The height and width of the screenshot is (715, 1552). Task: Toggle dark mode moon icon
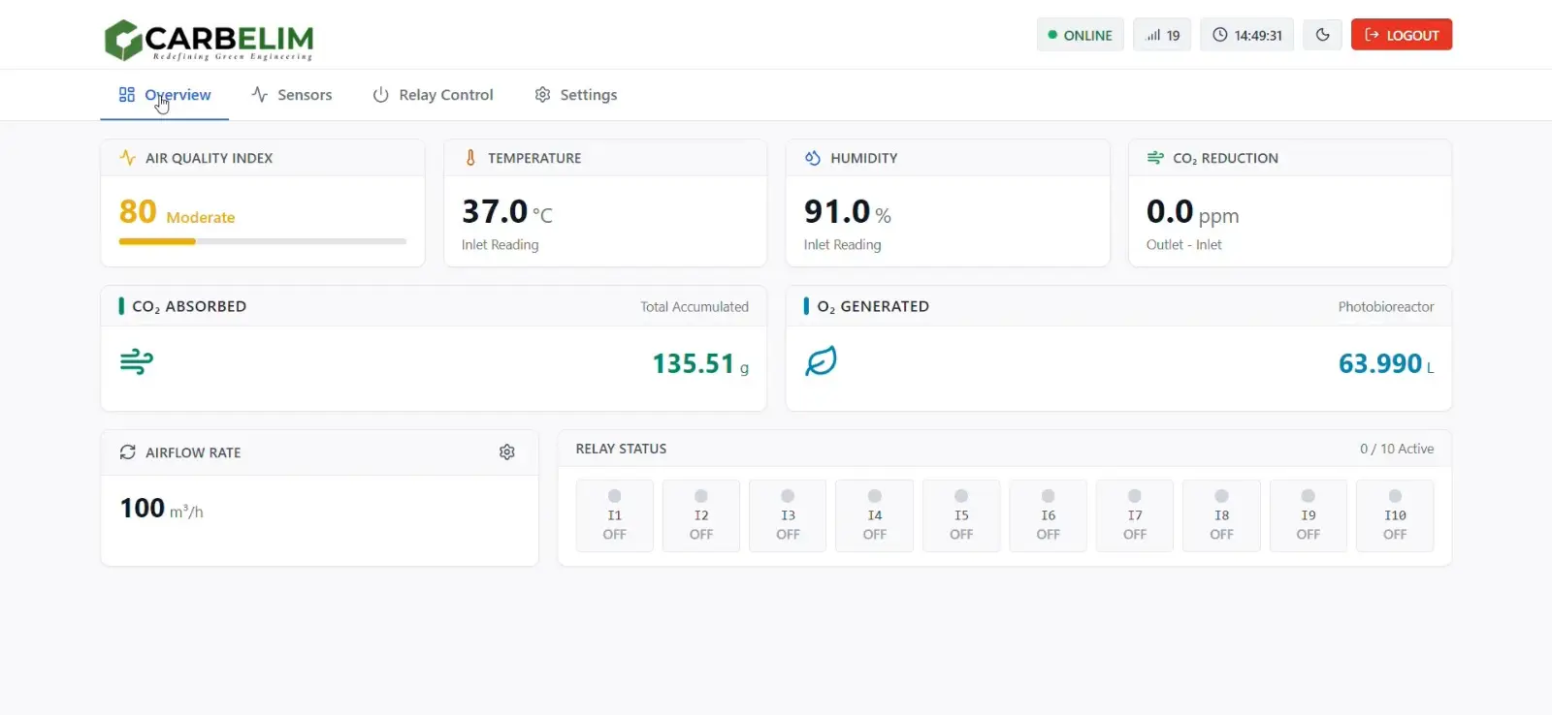coord(1322,35)
